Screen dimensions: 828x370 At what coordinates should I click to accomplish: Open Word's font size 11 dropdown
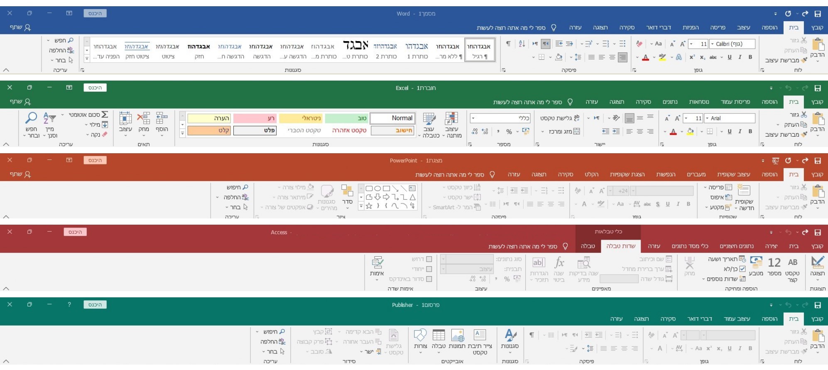[691, 44]
